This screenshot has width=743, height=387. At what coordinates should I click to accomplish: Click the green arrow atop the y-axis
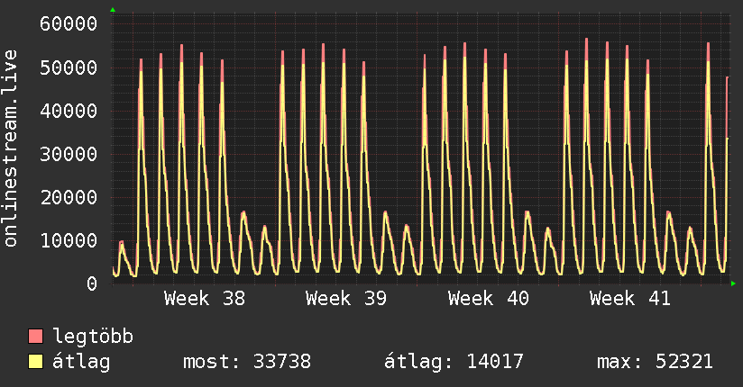[113, 10]
